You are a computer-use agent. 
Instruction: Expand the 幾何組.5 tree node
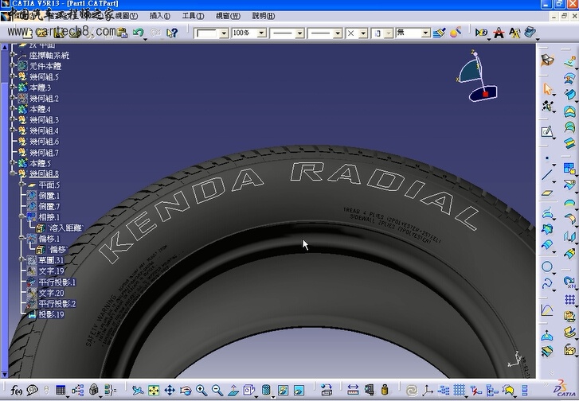coord(13,76)
